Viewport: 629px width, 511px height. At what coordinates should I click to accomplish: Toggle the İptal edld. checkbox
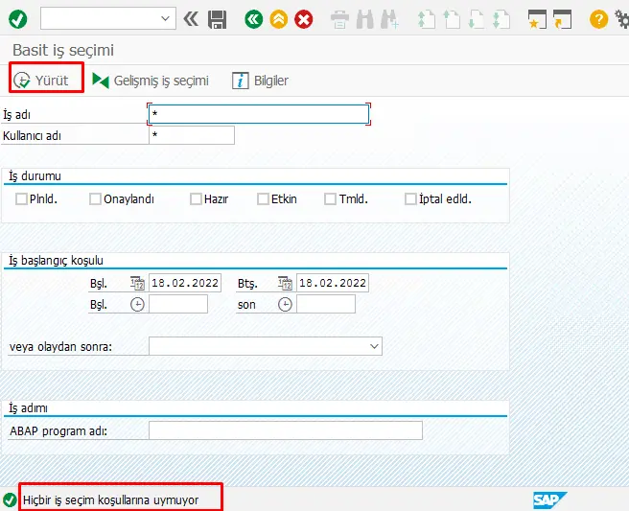(411, 199)
